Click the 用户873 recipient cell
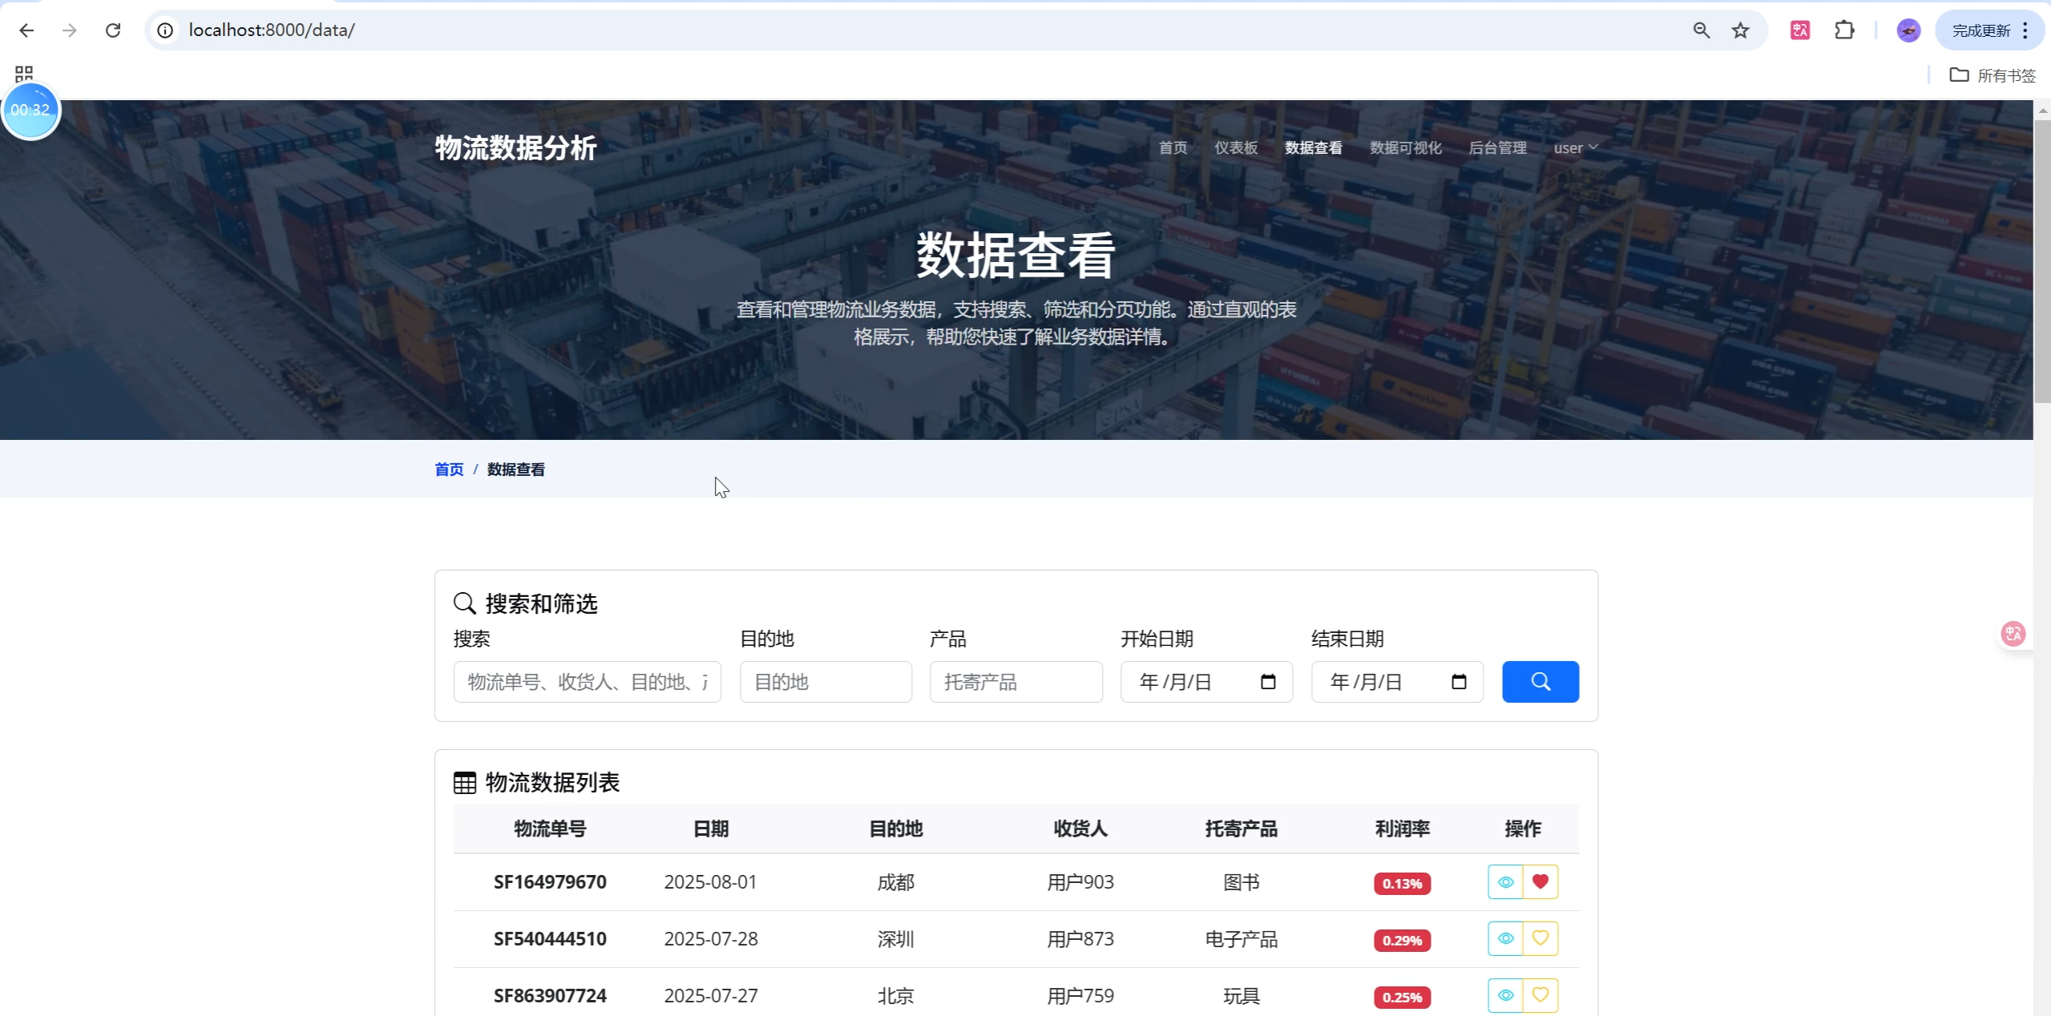Viewport: 2051px width, 1016px height. [1080, 939]
